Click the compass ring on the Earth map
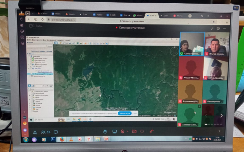The width and height of the screenshot is (244, 152). [174, 51]
